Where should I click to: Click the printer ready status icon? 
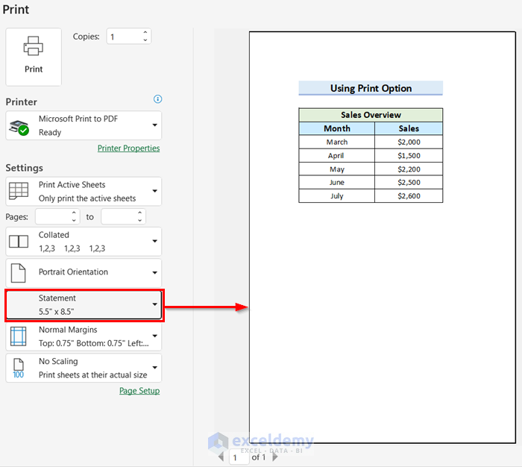[x=19, y=128]
